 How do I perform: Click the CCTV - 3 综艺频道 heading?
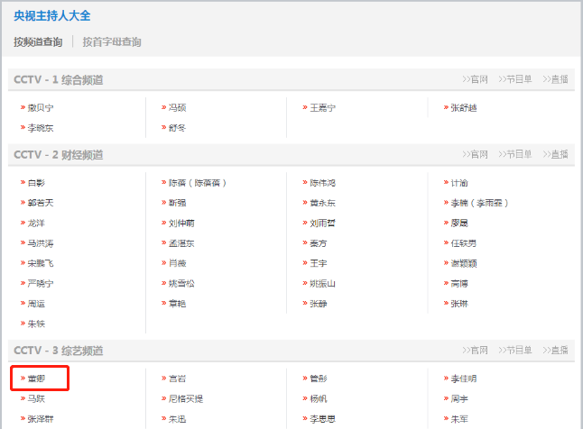(x=59, y=351)
